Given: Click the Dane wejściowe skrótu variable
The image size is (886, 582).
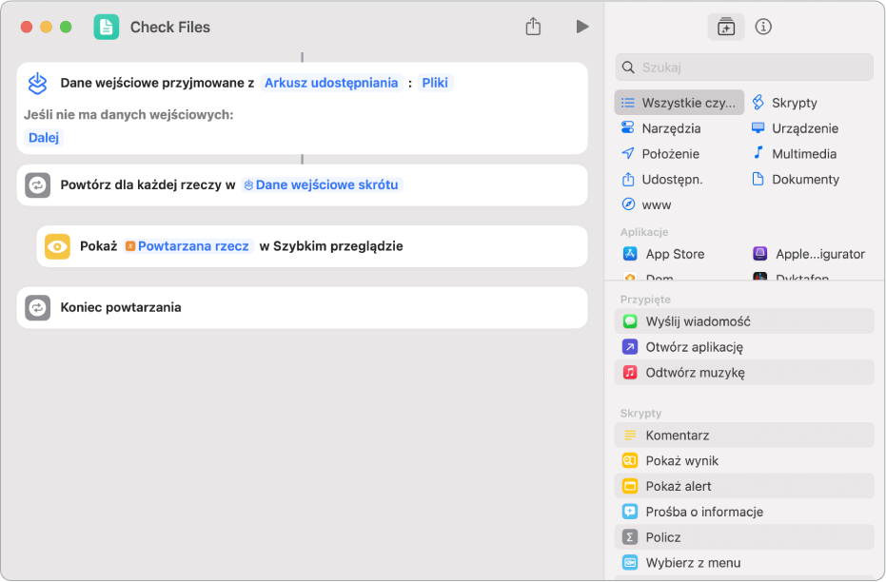Looking at the screenshot, I should [321, 184].
